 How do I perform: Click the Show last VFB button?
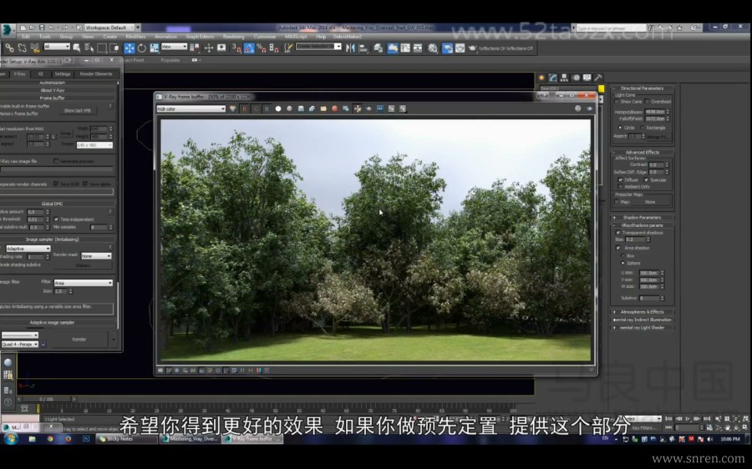77,111
